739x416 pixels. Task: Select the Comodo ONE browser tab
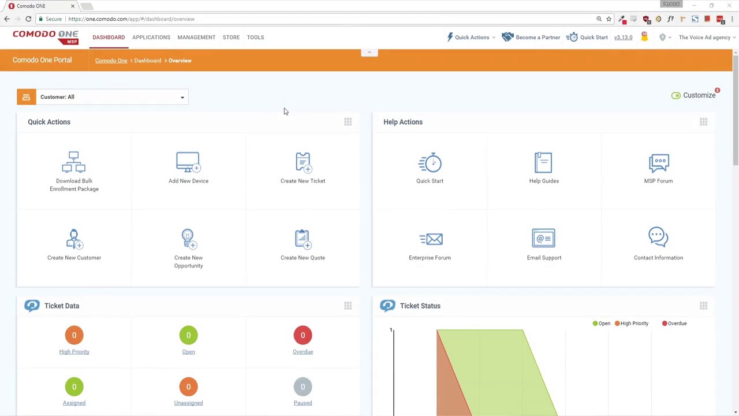[40, 6]
